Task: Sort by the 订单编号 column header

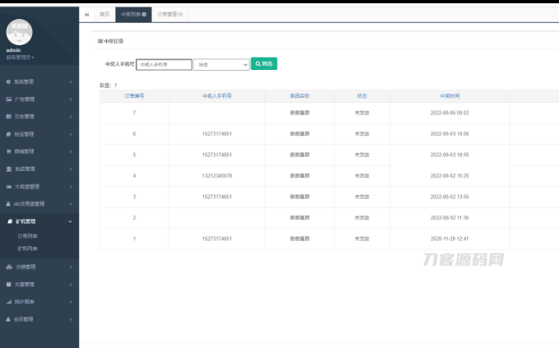Action: 134,96
